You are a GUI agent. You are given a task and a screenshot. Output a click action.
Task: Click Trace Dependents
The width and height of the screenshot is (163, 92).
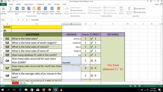tap(95, 10)
